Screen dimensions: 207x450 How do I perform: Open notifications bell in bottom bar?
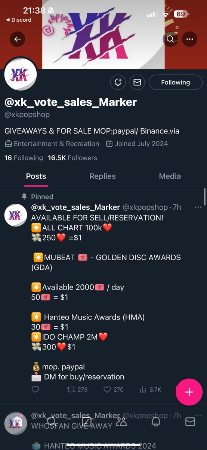[156, 421]
